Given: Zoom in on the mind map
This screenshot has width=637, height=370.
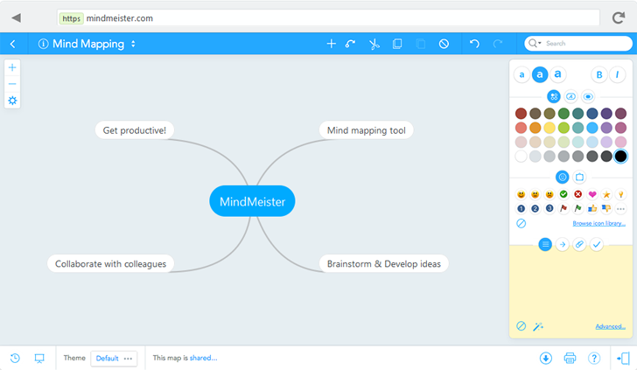Looking at the screenshot, I should 12,67.
